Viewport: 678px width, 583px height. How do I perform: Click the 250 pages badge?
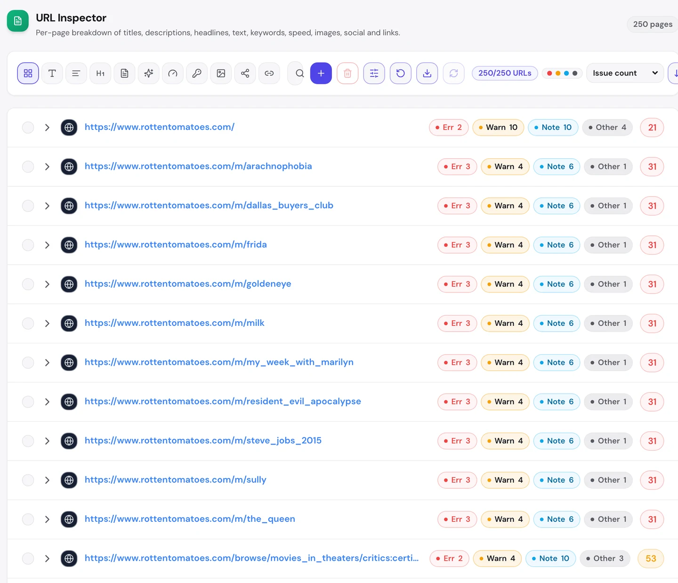(x=653, y=24)
